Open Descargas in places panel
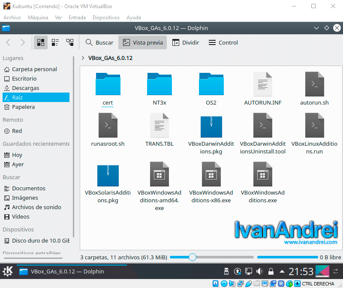The width and height of the screenshot is (343, 288). point(36,88)
